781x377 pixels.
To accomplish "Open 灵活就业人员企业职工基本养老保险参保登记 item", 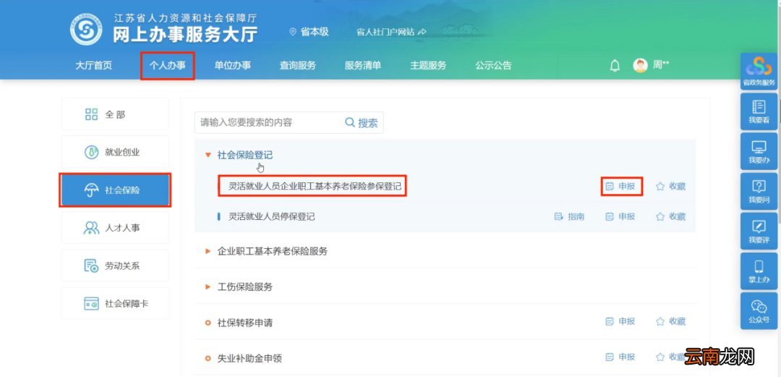I will [315, 187].
